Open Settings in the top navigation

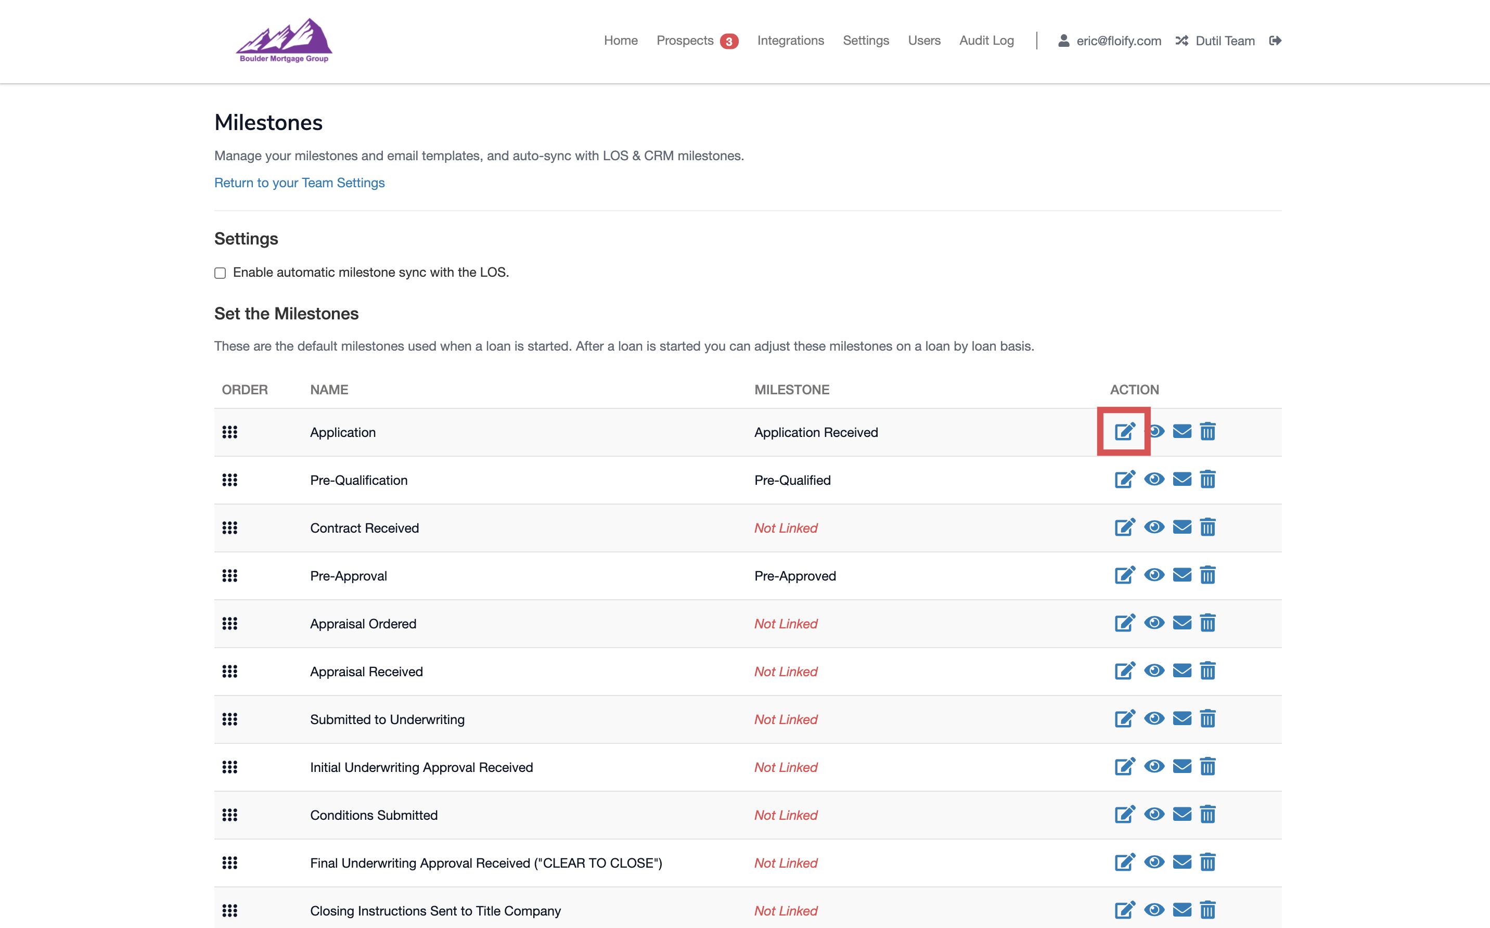click(x=866, y=41)
